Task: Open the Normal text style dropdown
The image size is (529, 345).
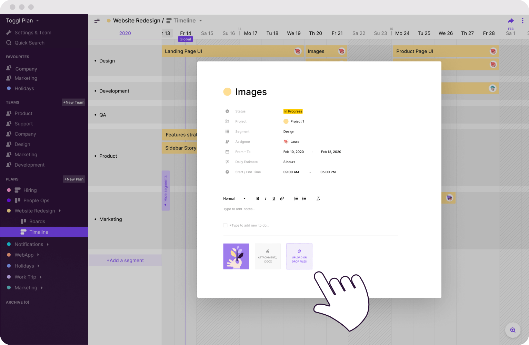Action: [234, 199]
